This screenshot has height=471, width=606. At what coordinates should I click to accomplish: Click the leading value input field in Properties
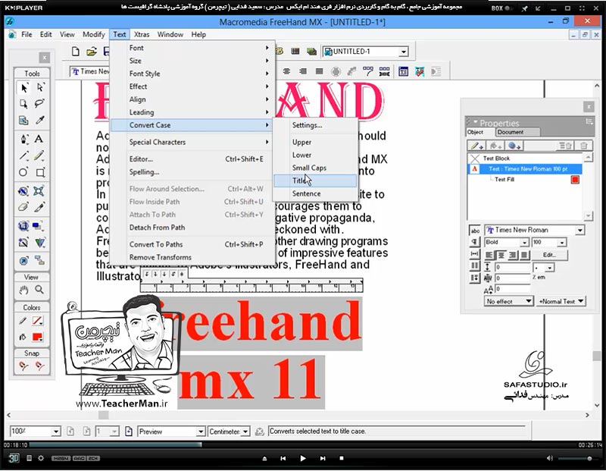(512, 267)
